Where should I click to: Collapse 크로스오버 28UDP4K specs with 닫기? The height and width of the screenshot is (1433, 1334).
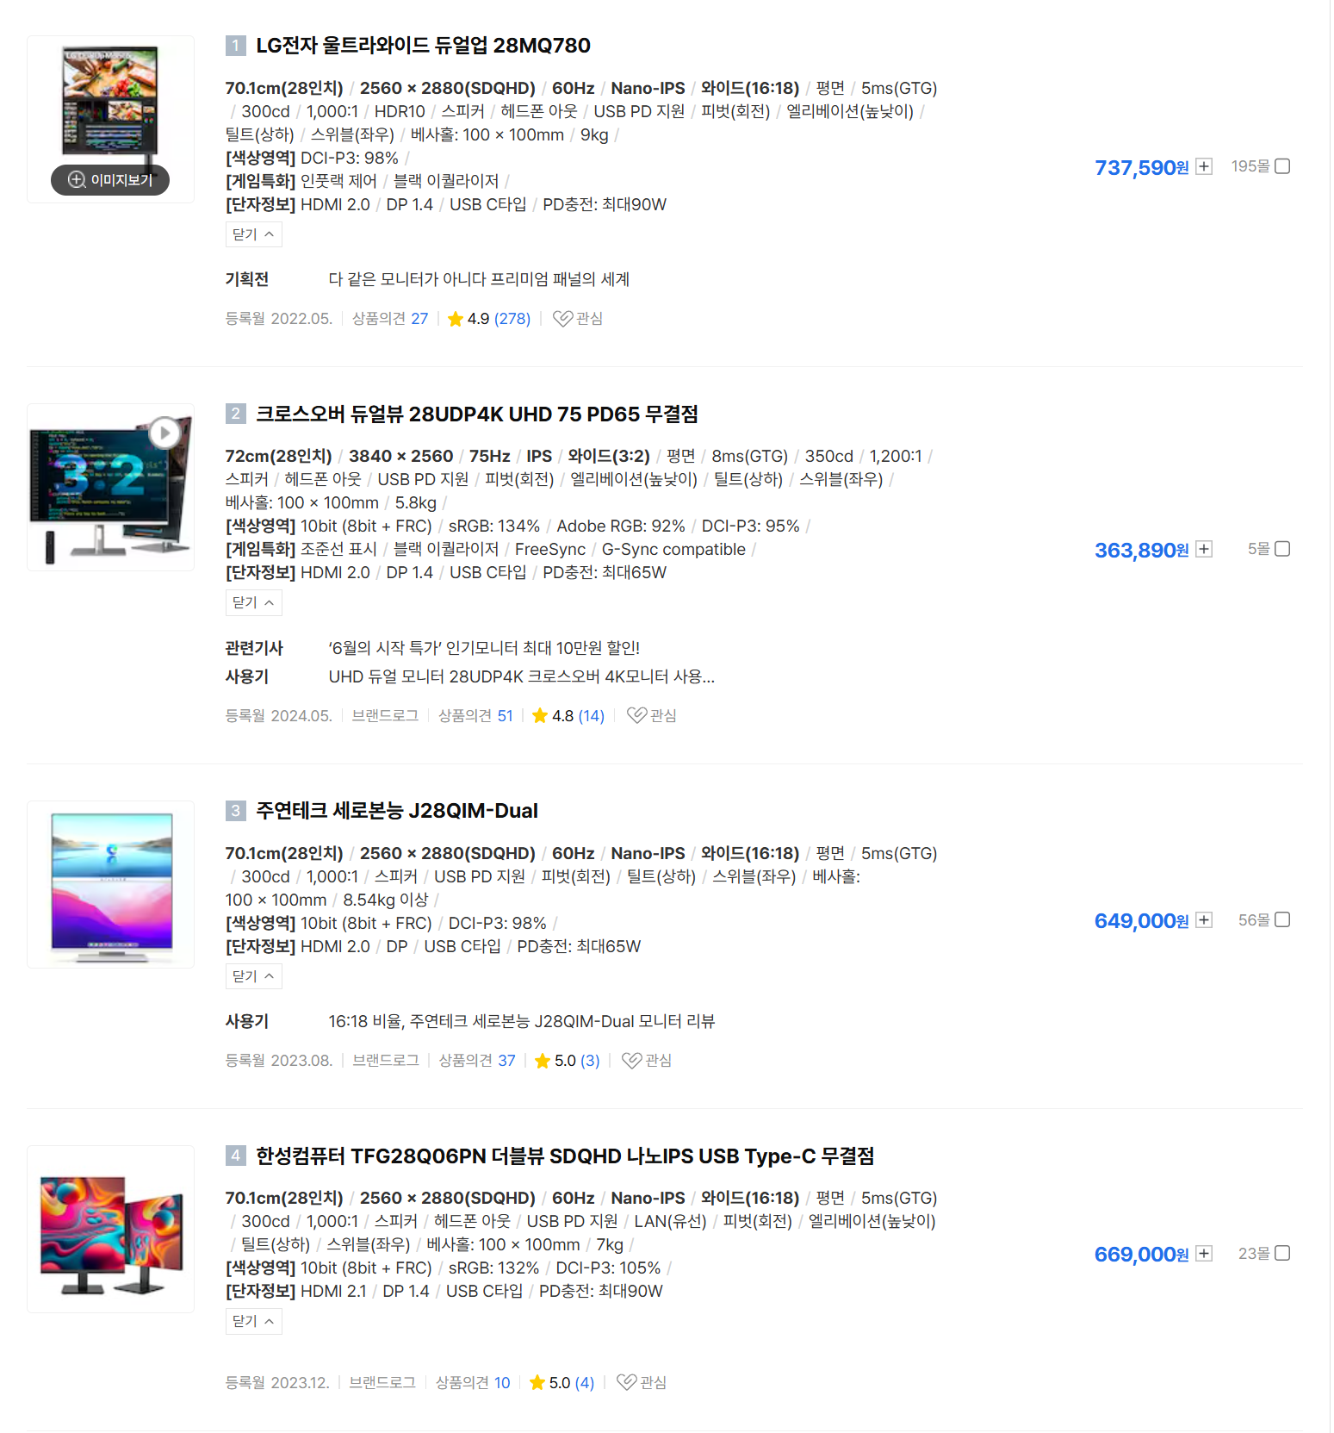(253, 602)
